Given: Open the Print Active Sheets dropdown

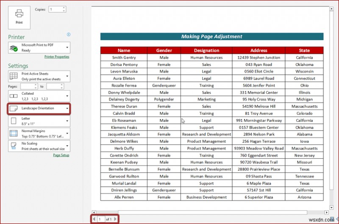Looking at the screenshot, I should click(39, 76).
